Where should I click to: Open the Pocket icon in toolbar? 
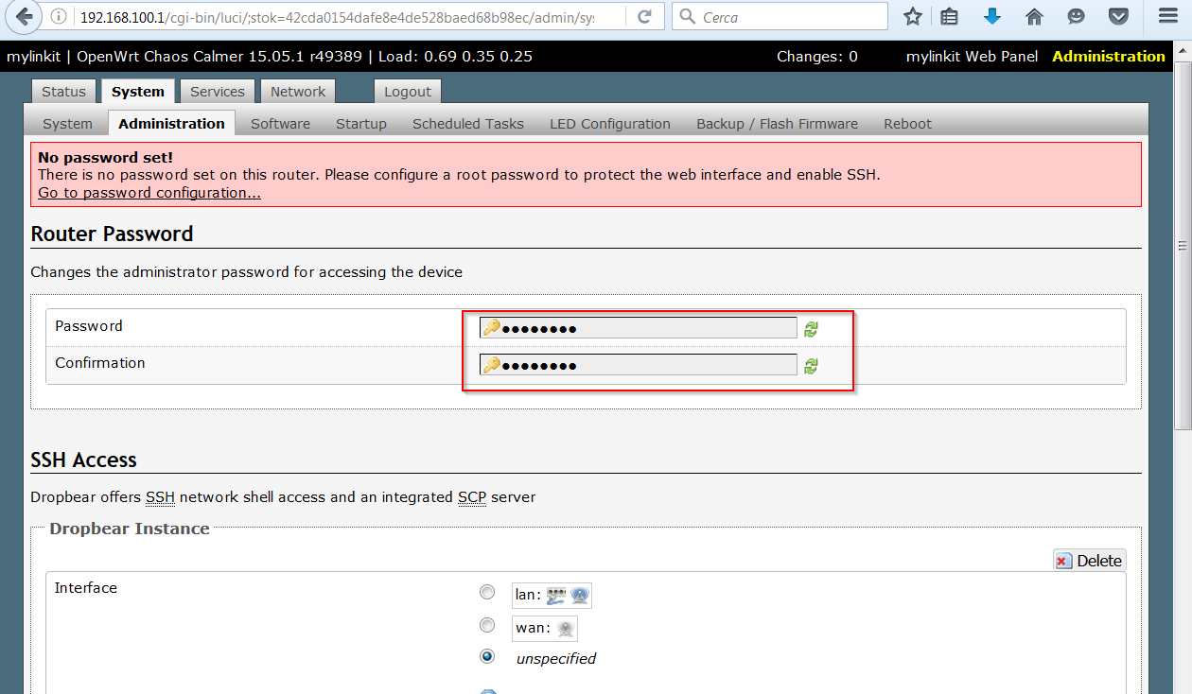pyautogui.click(x=1118, y=17)
